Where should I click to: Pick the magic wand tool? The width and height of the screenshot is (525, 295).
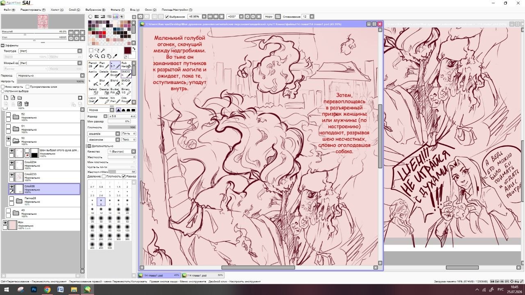pos(103,50)
